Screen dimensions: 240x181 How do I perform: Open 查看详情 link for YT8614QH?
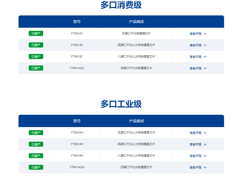tap(196, 167)
